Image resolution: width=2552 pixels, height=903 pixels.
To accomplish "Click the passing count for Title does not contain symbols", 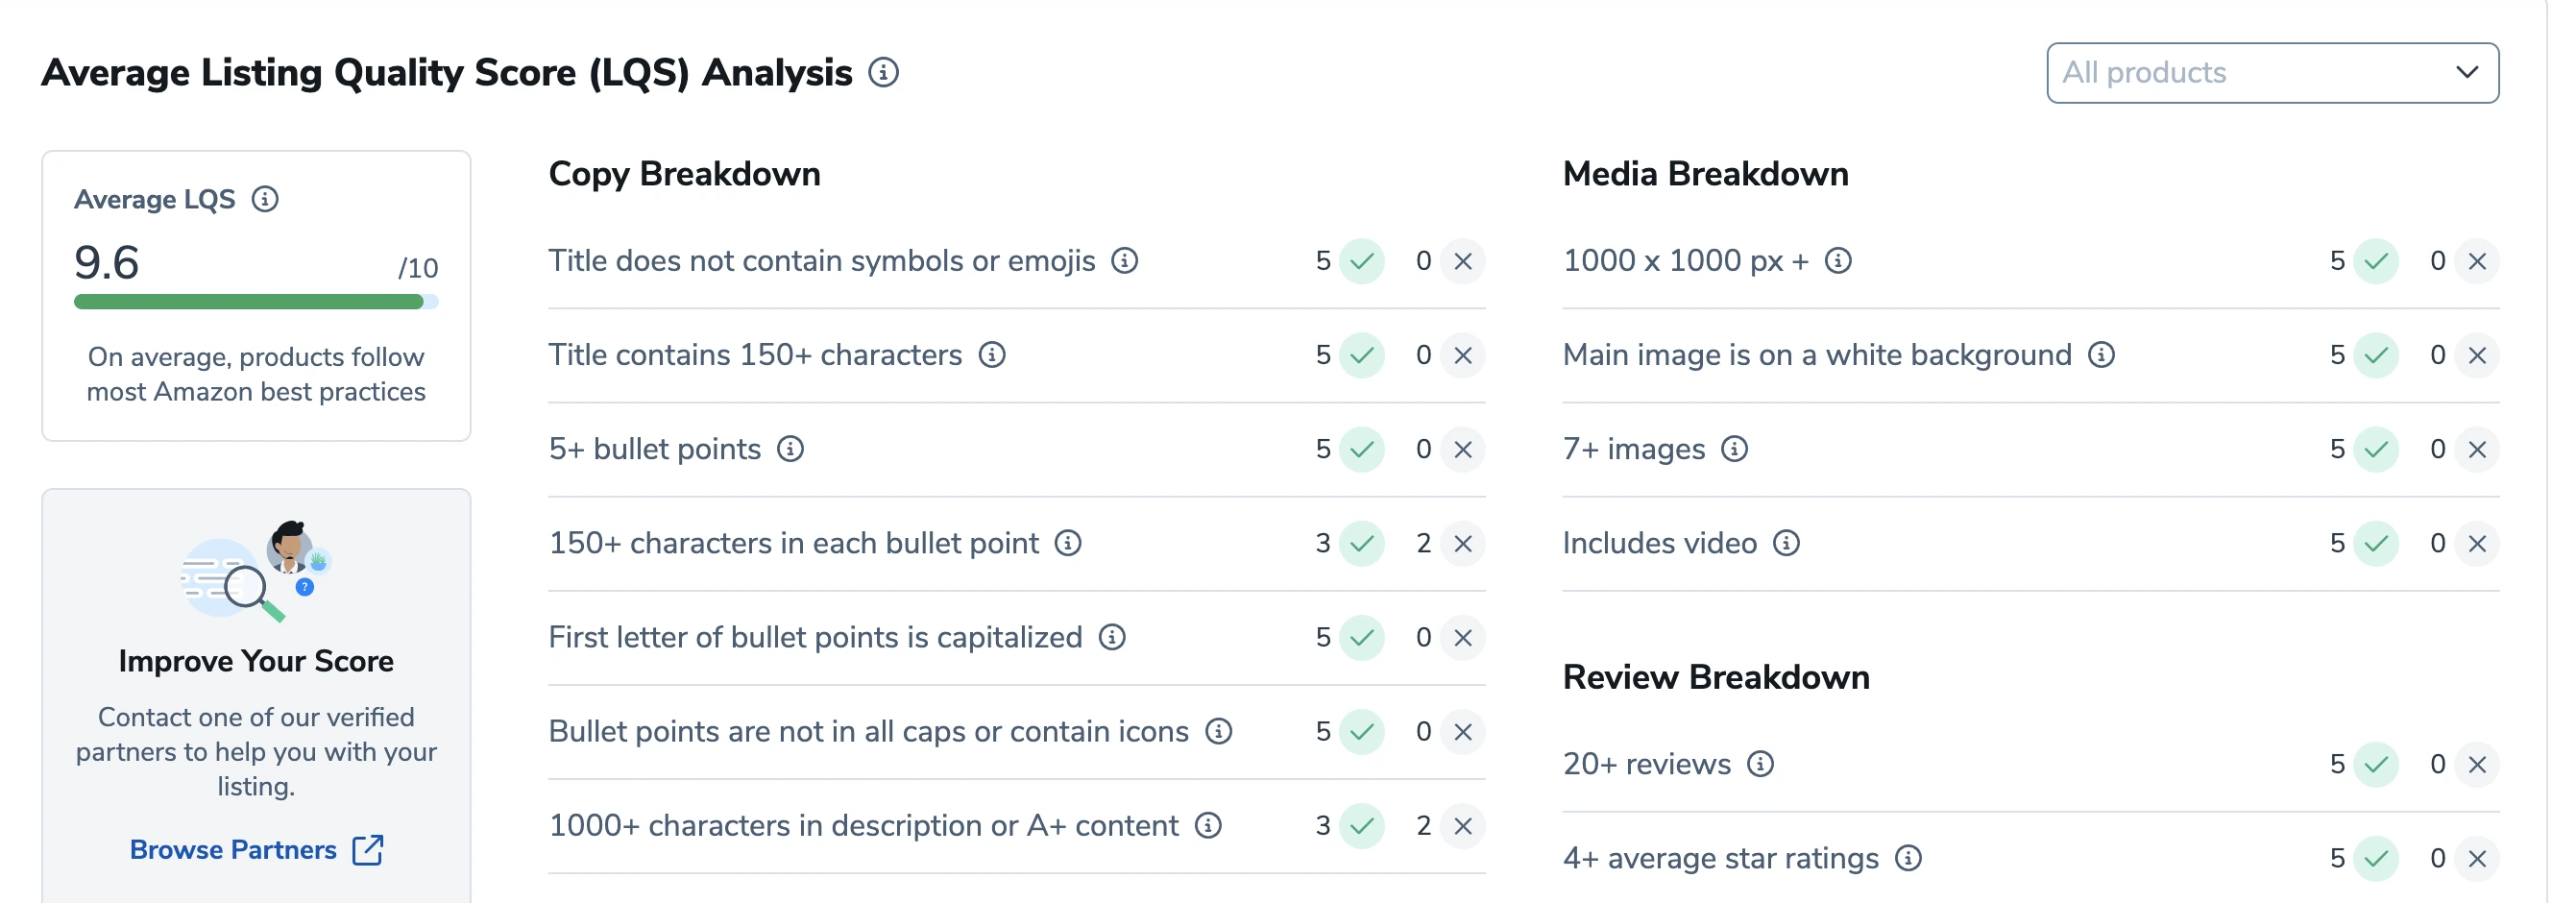I will click(x=1324, y=260).
